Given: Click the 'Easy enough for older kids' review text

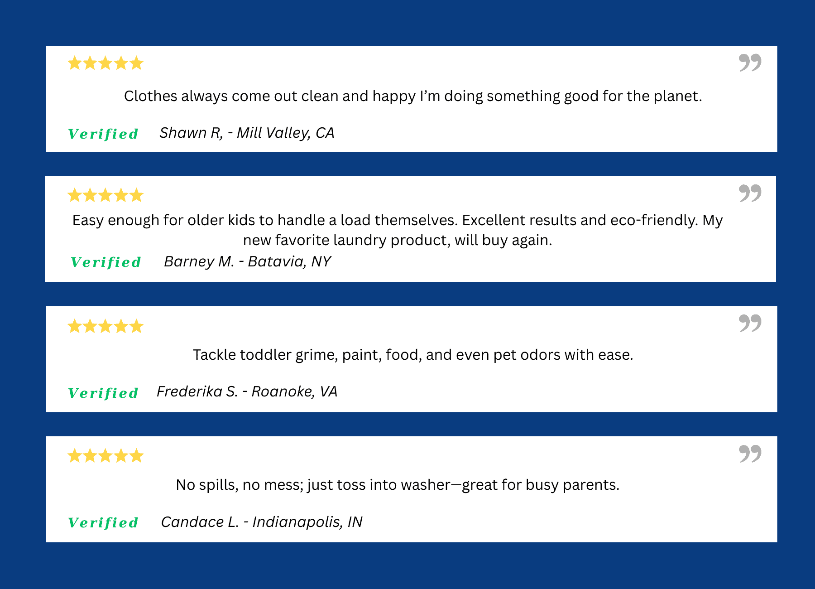Looking at the screenshot, I should [x=398, y=230].
